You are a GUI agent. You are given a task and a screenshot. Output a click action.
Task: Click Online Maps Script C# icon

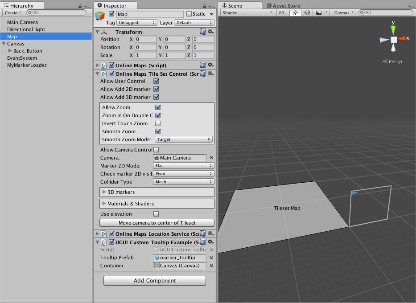104,66
